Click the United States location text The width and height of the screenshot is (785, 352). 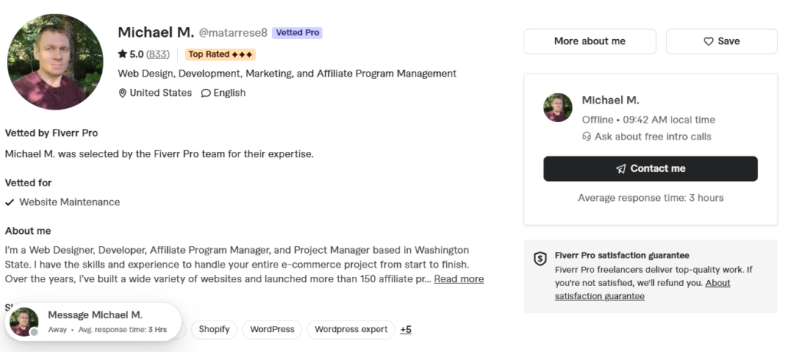point(161,93)
